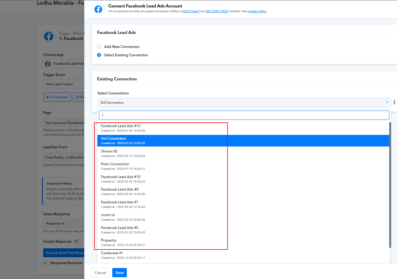Choose the mohit id connection
Image resolution: width=397 pixels, height=279 pixels.
[x=243, y=217]
